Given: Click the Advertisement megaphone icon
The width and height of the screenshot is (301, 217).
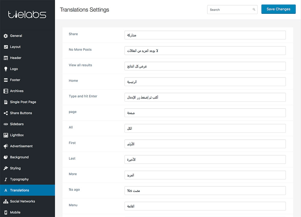Looking at the screenshot, I should (x=6, y=146).
